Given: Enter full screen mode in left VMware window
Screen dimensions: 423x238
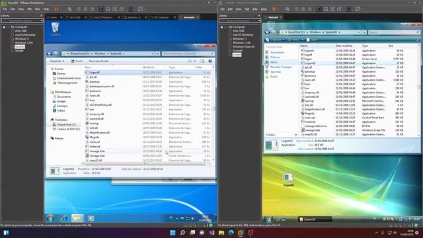Looking at the screenshot, I should point(115,9).
